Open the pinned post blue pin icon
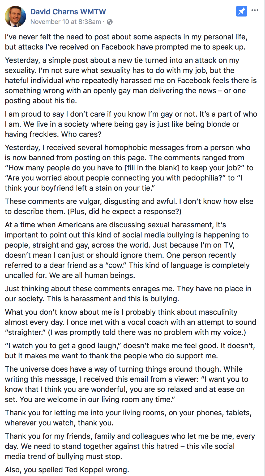The width and height of the screenshot is (265, 476). coord(241,11)
